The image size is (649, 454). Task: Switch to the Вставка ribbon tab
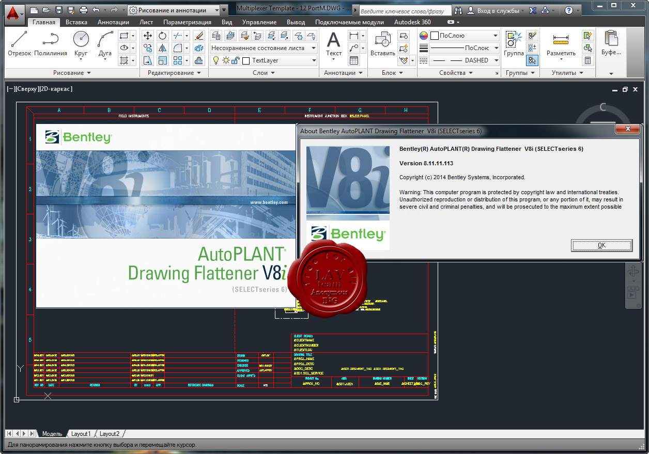point(76,22)
